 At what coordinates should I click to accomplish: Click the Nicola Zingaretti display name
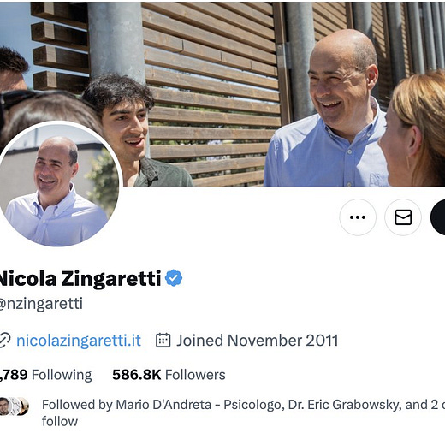[x=80, y=278]
